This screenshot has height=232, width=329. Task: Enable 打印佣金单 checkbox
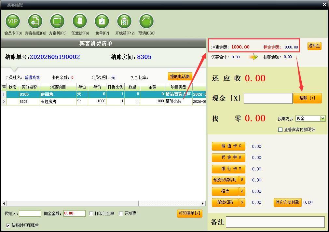point(91,213)
